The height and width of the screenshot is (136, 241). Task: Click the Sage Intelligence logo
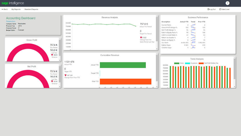click(13, 3)
